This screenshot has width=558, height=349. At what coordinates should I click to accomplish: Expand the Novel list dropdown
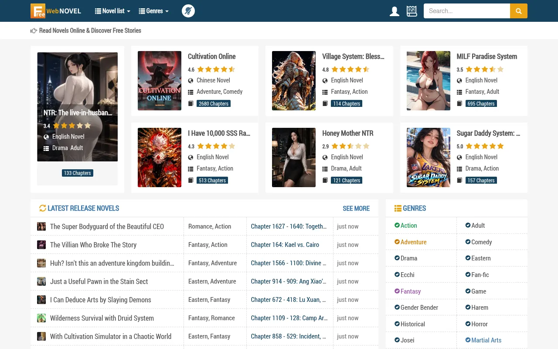pyautogui.click(x=112, y=11)
